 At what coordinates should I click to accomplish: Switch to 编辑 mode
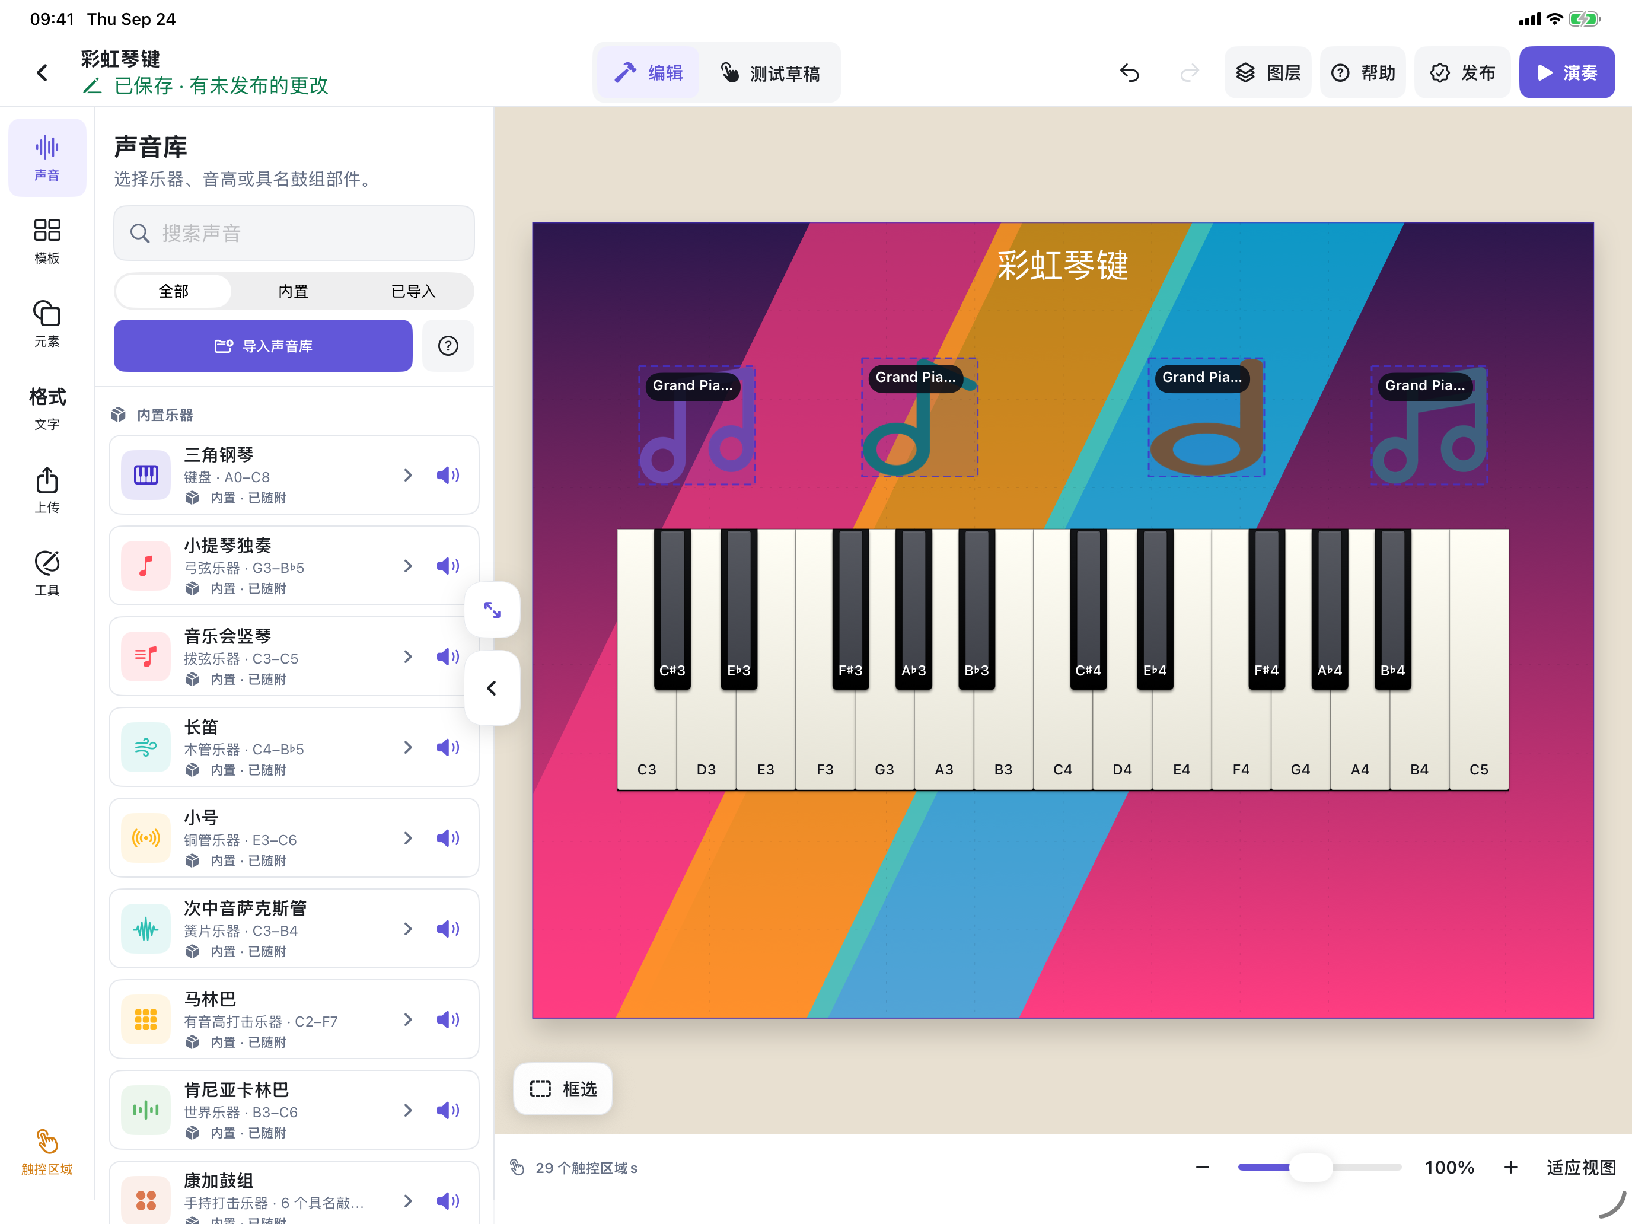coord(649,72)
